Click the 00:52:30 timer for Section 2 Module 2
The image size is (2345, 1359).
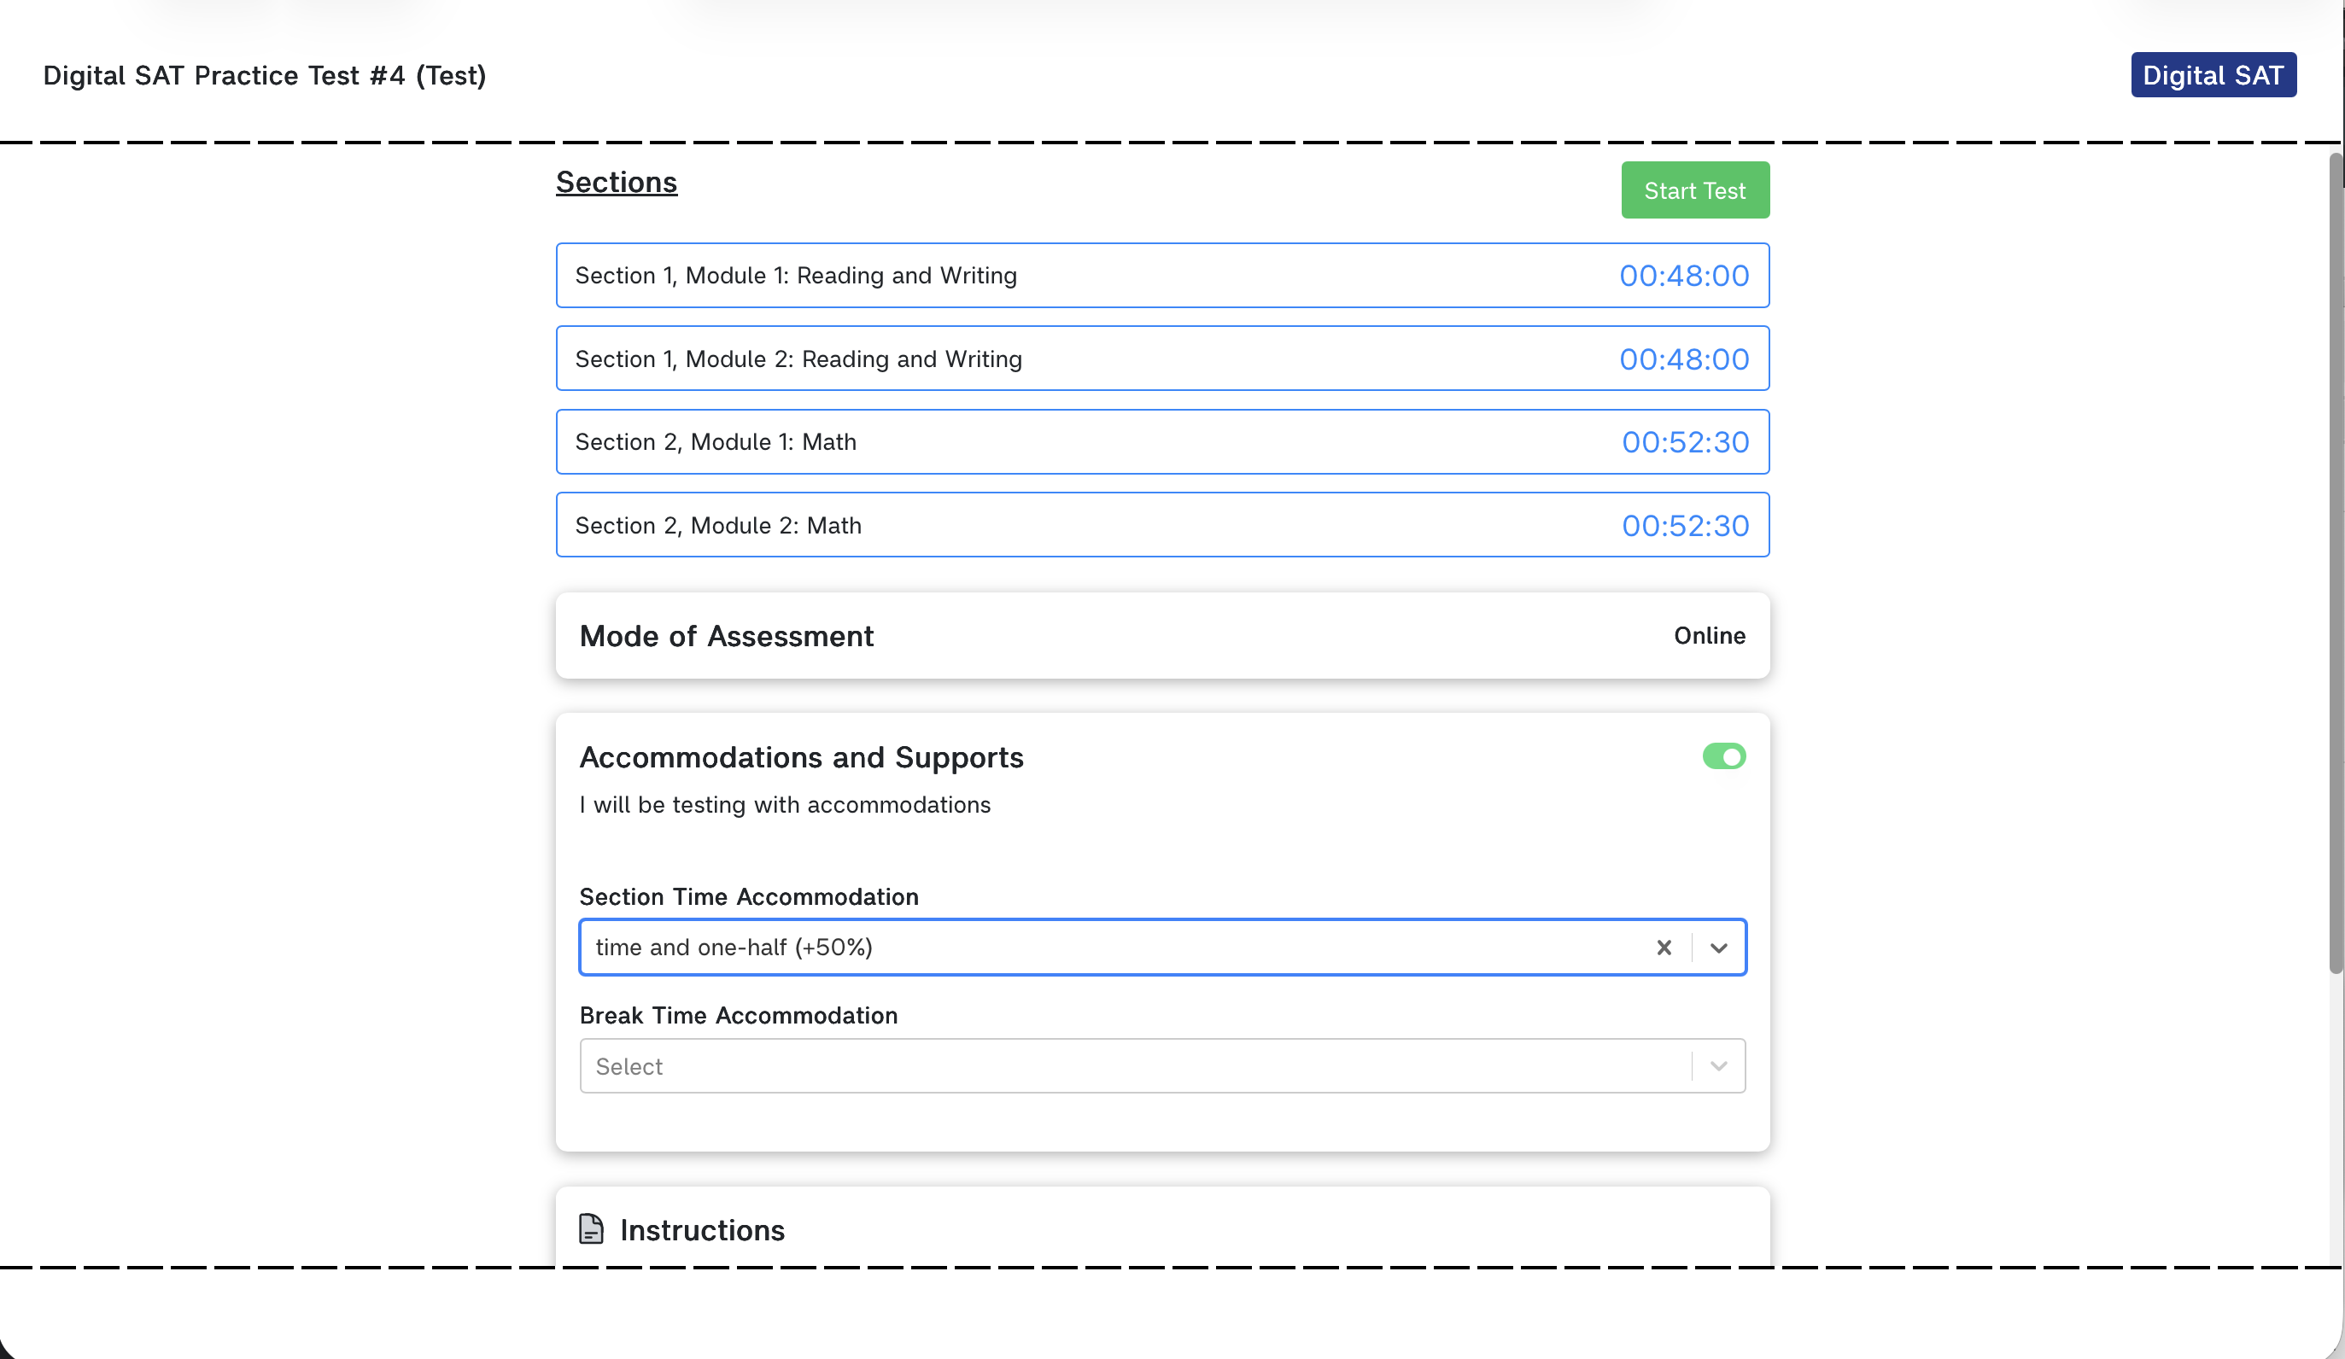[x=1685, y=526]
